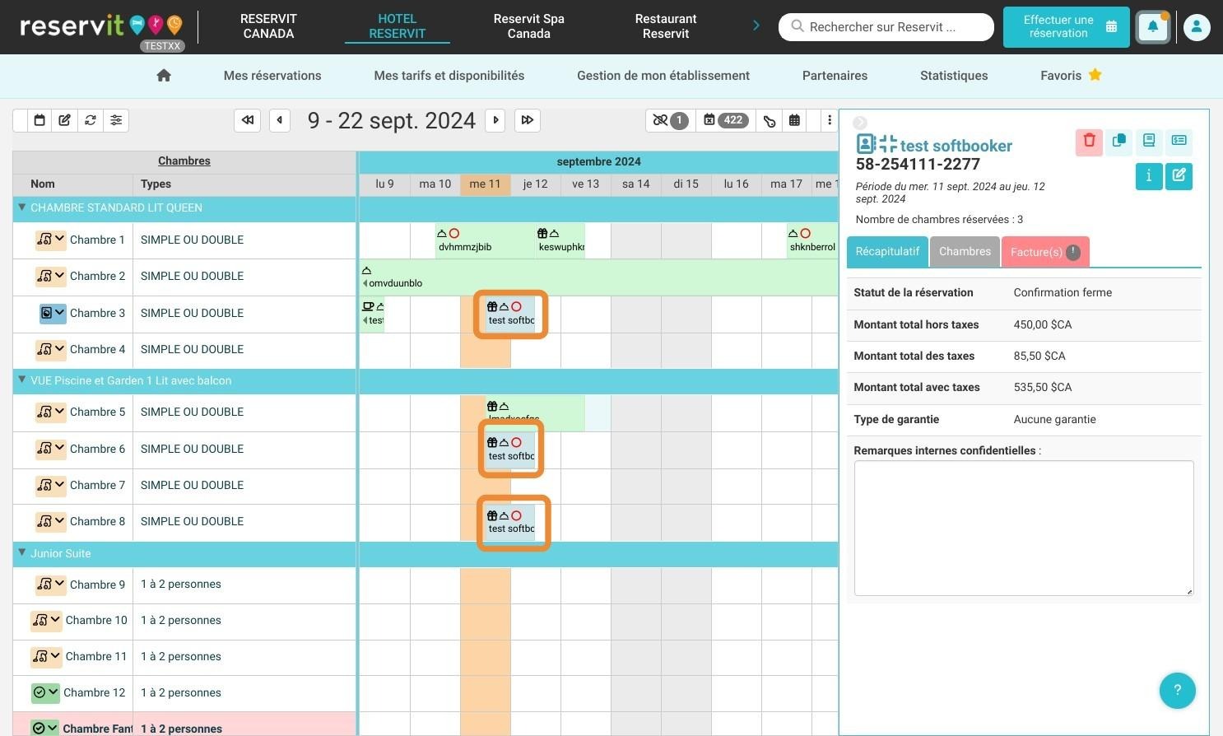The image size is (1223, 736).
Task: Open the grid calendar view icon
Action: click(x=794, y=120)
